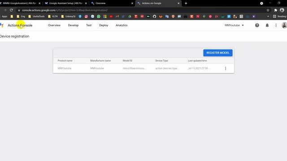The image size is (287, 161).
Task: Open the UdemyQt bookmarks folder
Action: (68, 17)
